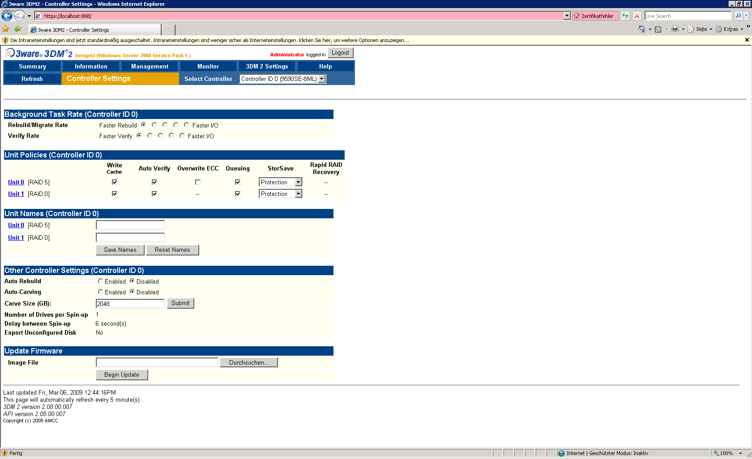Click the Logout button

coord(340,53)
